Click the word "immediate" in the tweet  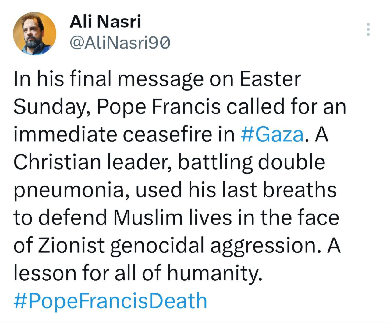65,135
